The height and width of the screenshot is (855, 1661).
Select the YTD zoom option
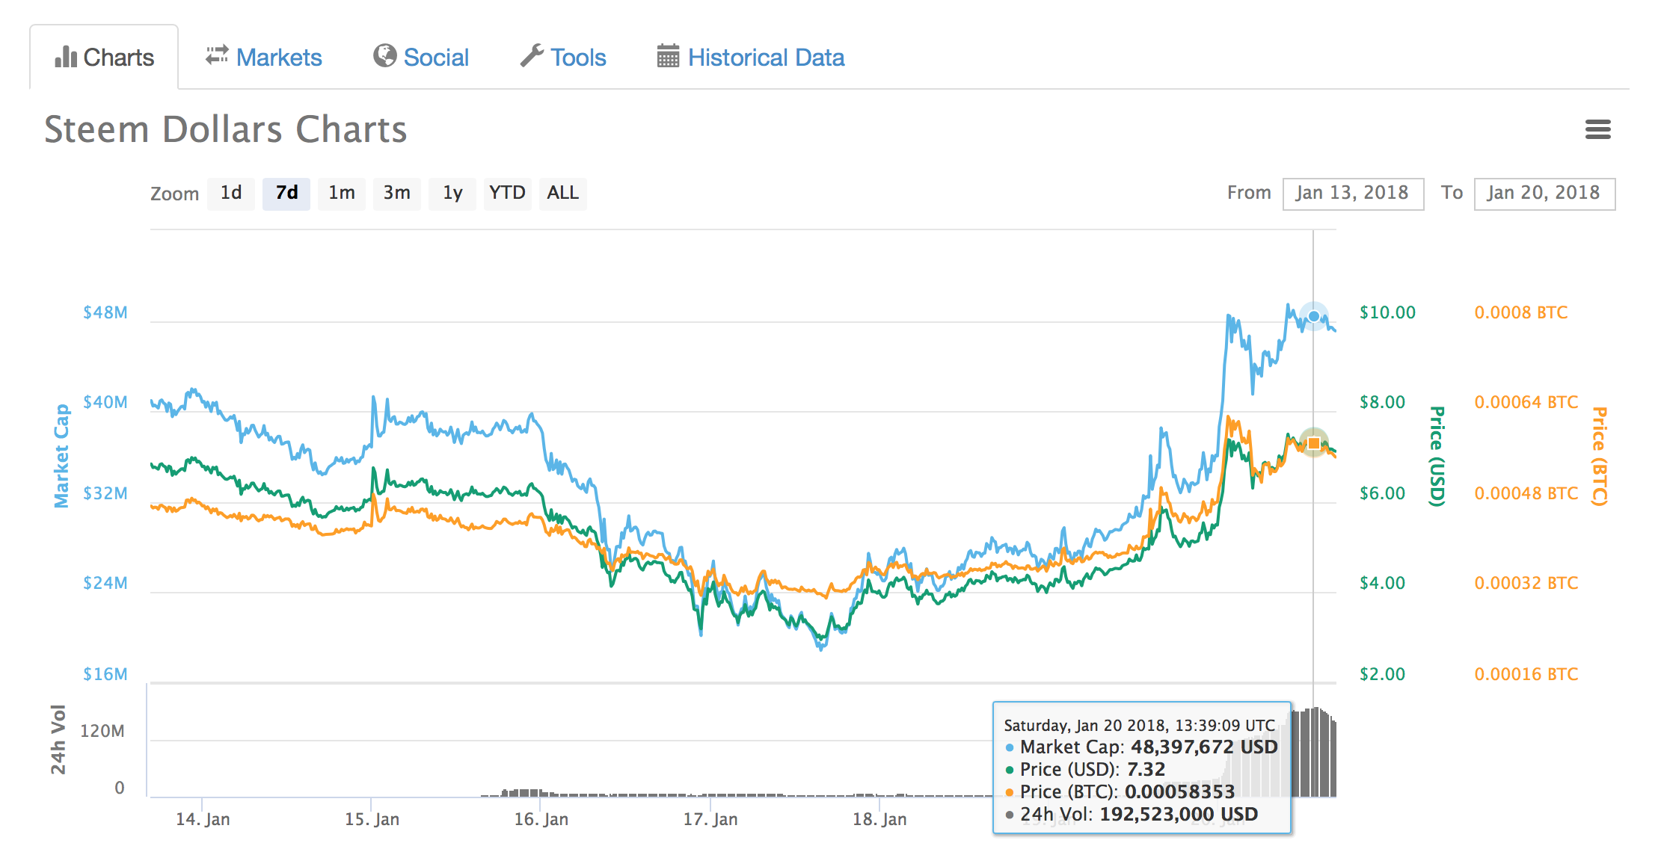tap(507, 194)
